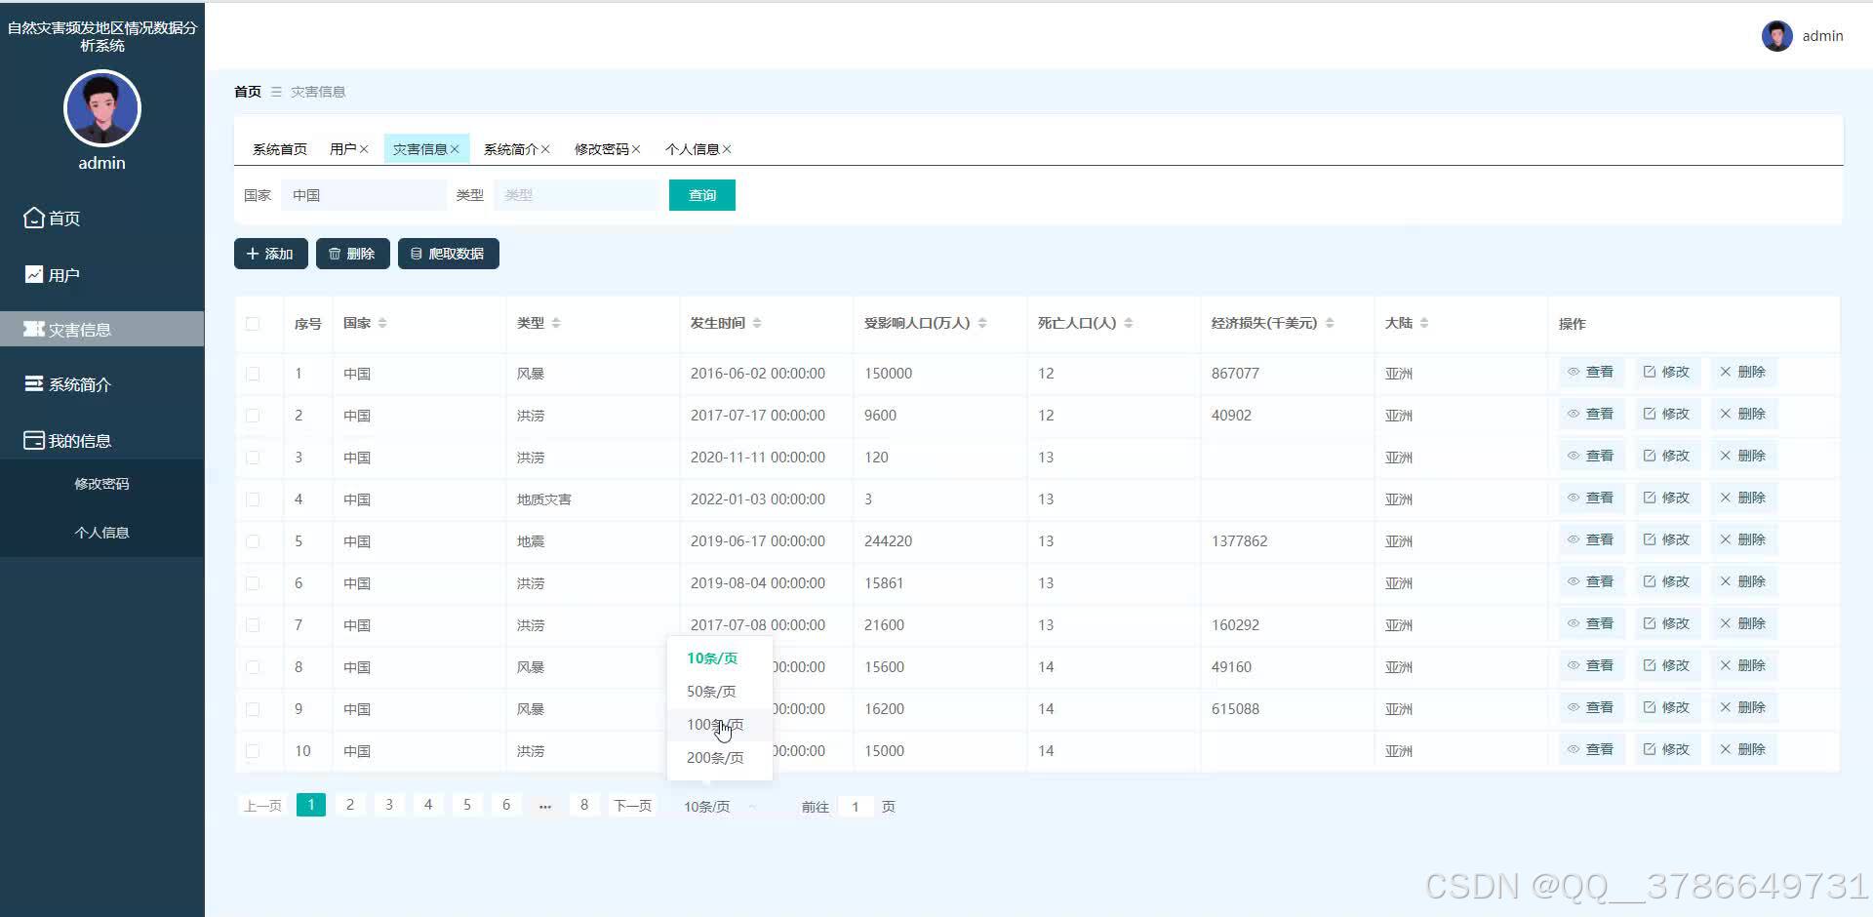Select 200条/页 in the page-size dropdown
Image resolution: width=1873 pixels, height=917 pixels.
(720, 758)
